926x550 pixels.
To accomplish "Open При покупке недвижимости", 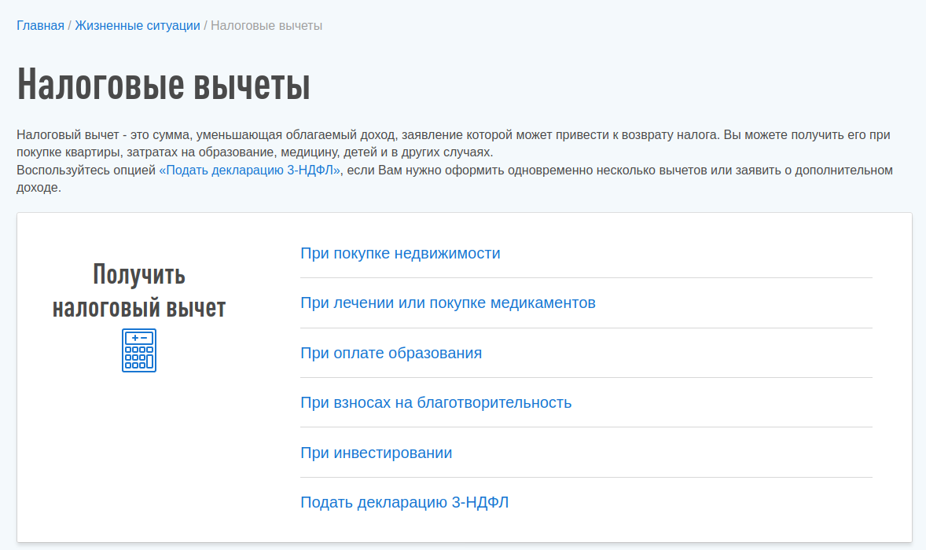I will coord(400,253).
